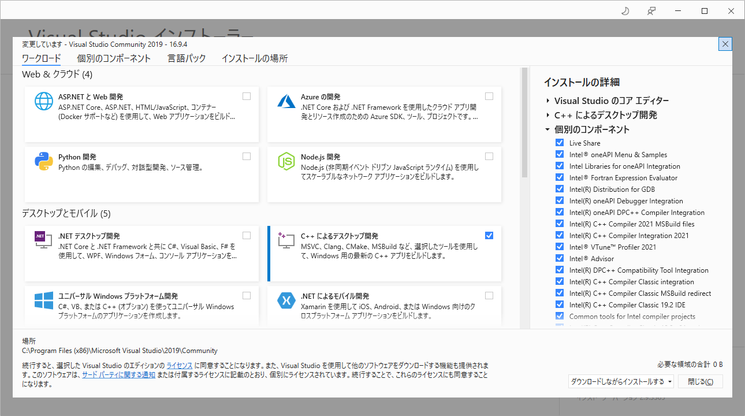Screen dimensions: 745x416
Task: Uncheck Intel(R) DPC++ Compatibility Tool Integration
Action: pyautogui.click(x=559, y=270)
